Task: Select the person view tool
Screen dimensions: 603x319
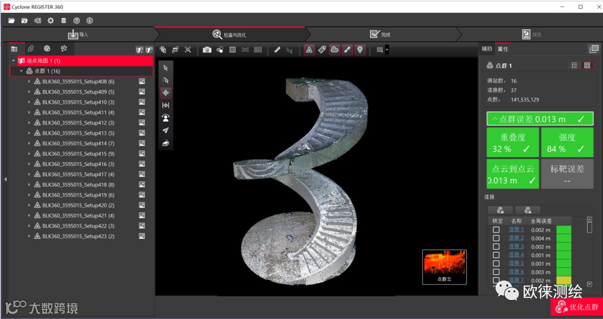Action: [166, 118]
